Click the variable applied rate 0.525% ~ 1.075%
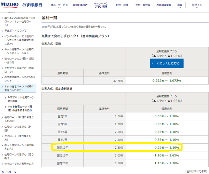209x174 pixels. tap(167, 81)
